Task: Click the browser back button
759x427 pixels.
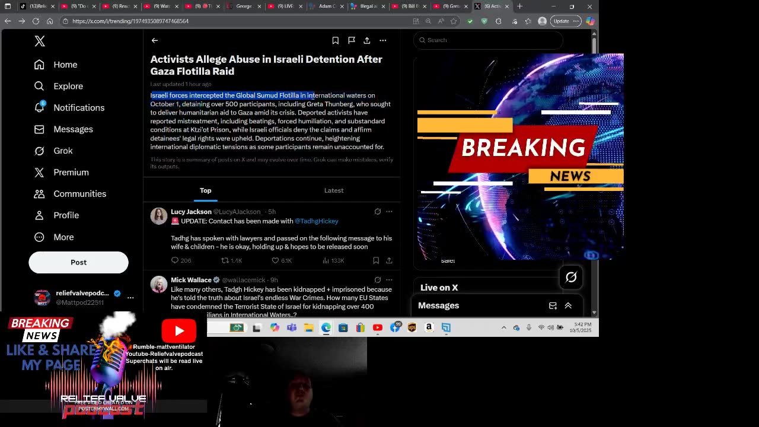Action: (x=7, y=21)
